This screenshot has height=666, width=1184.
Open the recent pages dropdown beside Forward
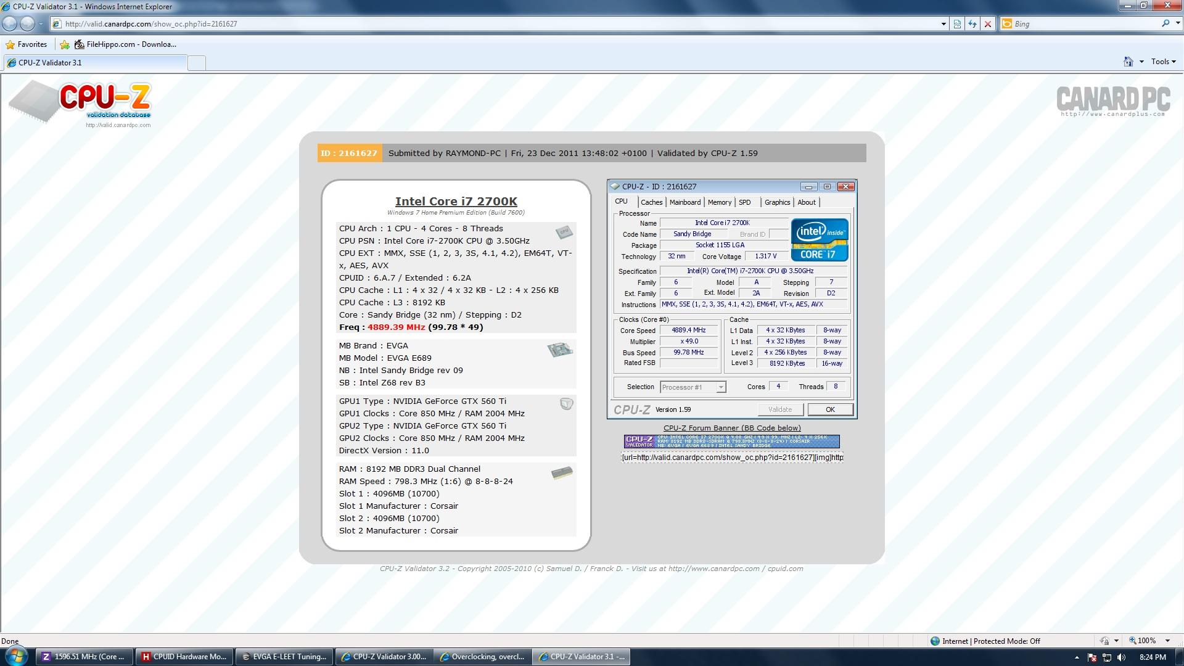coord(41,24)
